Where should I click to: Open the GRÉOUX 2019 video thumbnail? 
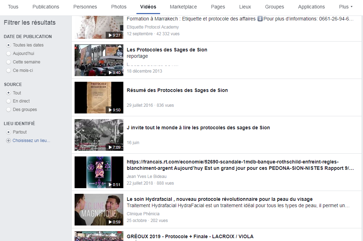coord(99,236)
